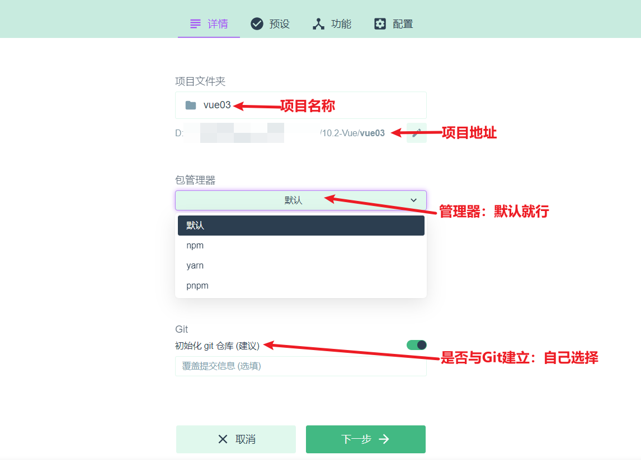The image size is (641, 460).
Task: Click the 包管理器 label
Action: click(x=195, y=180)
